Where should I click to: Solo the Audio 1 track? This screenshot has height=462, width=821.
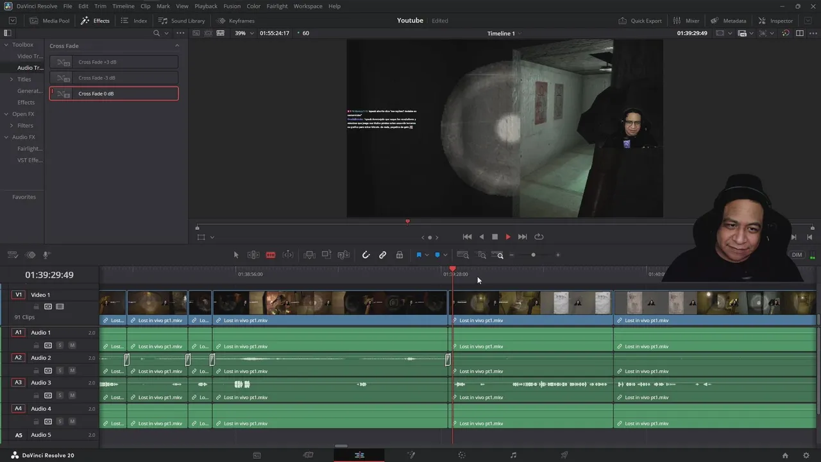[x=60, y=345]
